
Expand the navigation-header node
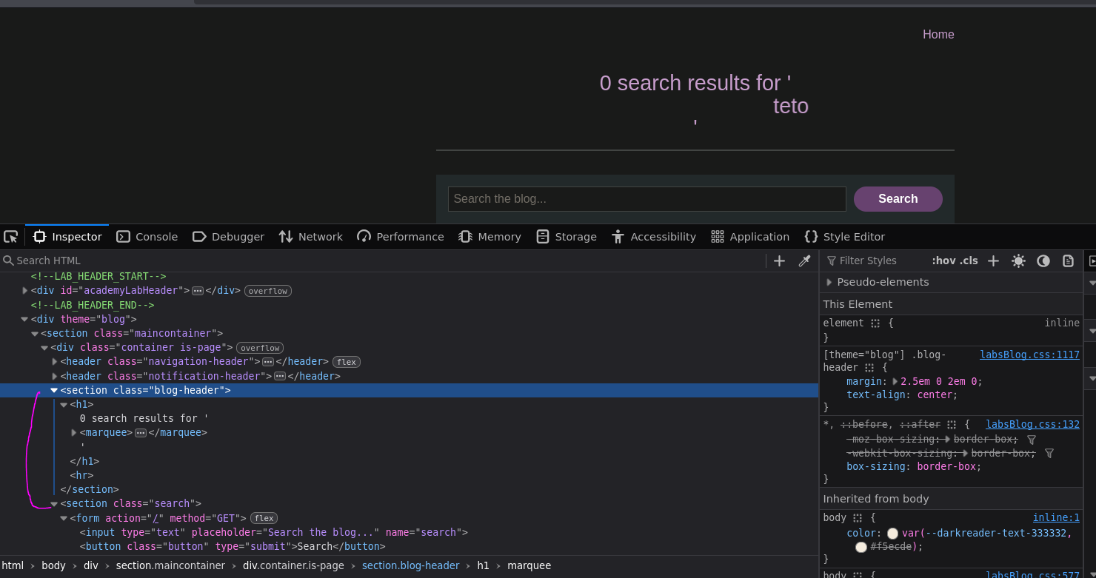pos(55,362)
